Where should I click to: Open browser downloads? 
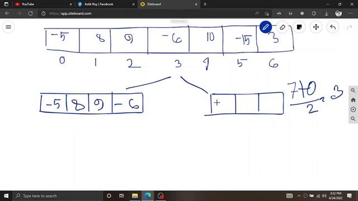click(327, 13)
